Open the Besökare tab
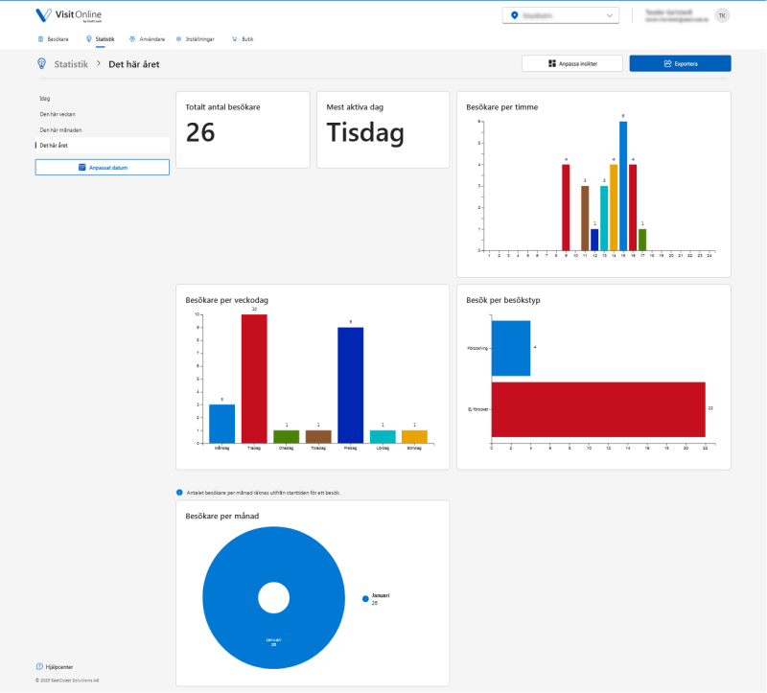 click(x=53, y=39)
